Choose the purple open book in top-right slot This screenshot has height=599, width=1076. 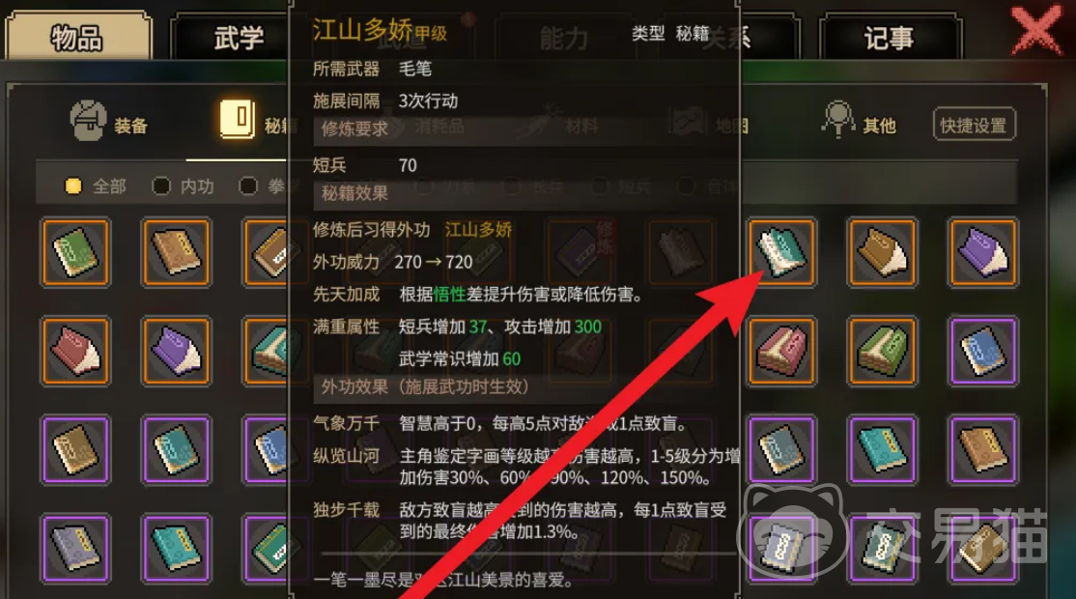(x=982, y=252)
